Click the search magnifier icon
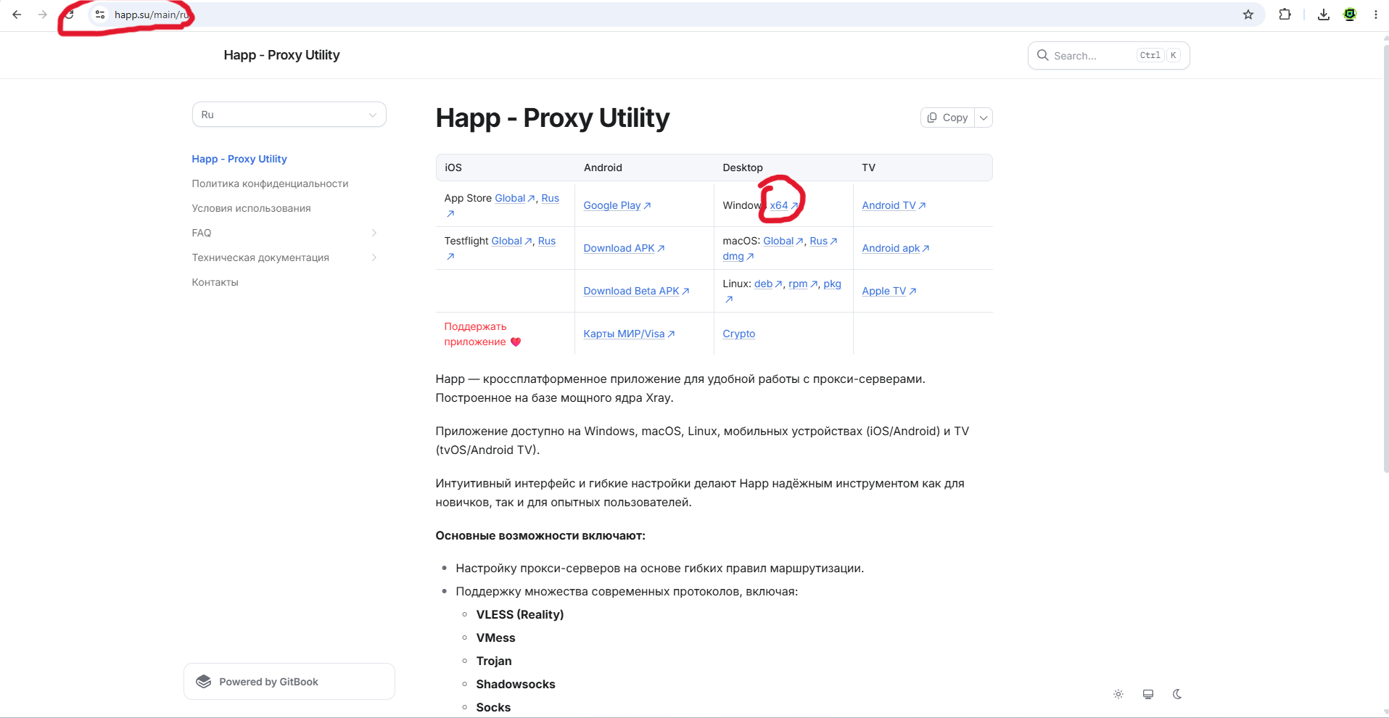The image size is (1389, 718). (1043, 55)
